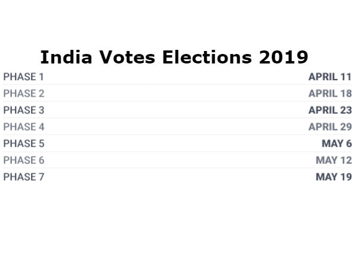Click on the 'PHASE 3' text
Screen dimensions: 357x267
pyautogui.click(x=24, y=110)
